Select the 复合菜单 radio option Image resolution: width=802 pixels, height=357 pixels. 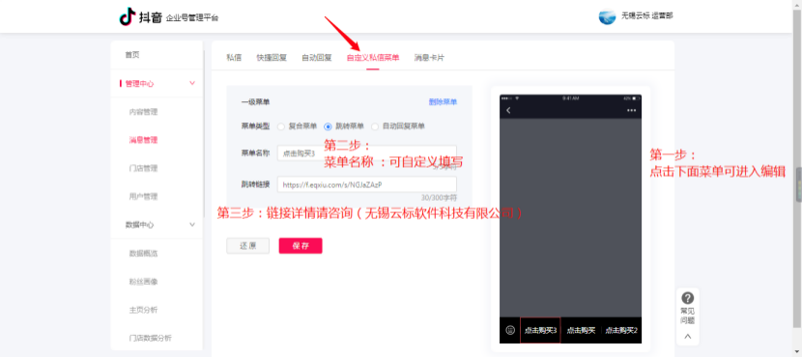click(281, 126)
